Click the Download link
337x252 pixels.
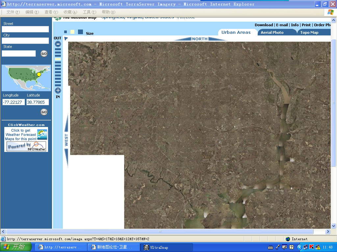point(264,25)
